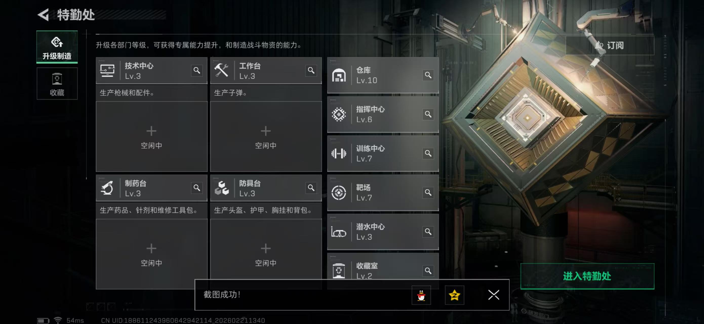The image size is (704, 324).
Task: Click magnifier for 指挥中心 Lv.6
Action: pyautogui.click(x=428, y=114)
